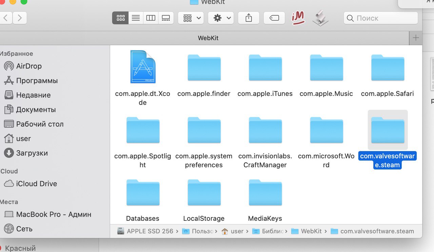
Task: Select the com.microsoft.Word folder
Action: click(327, 130)
